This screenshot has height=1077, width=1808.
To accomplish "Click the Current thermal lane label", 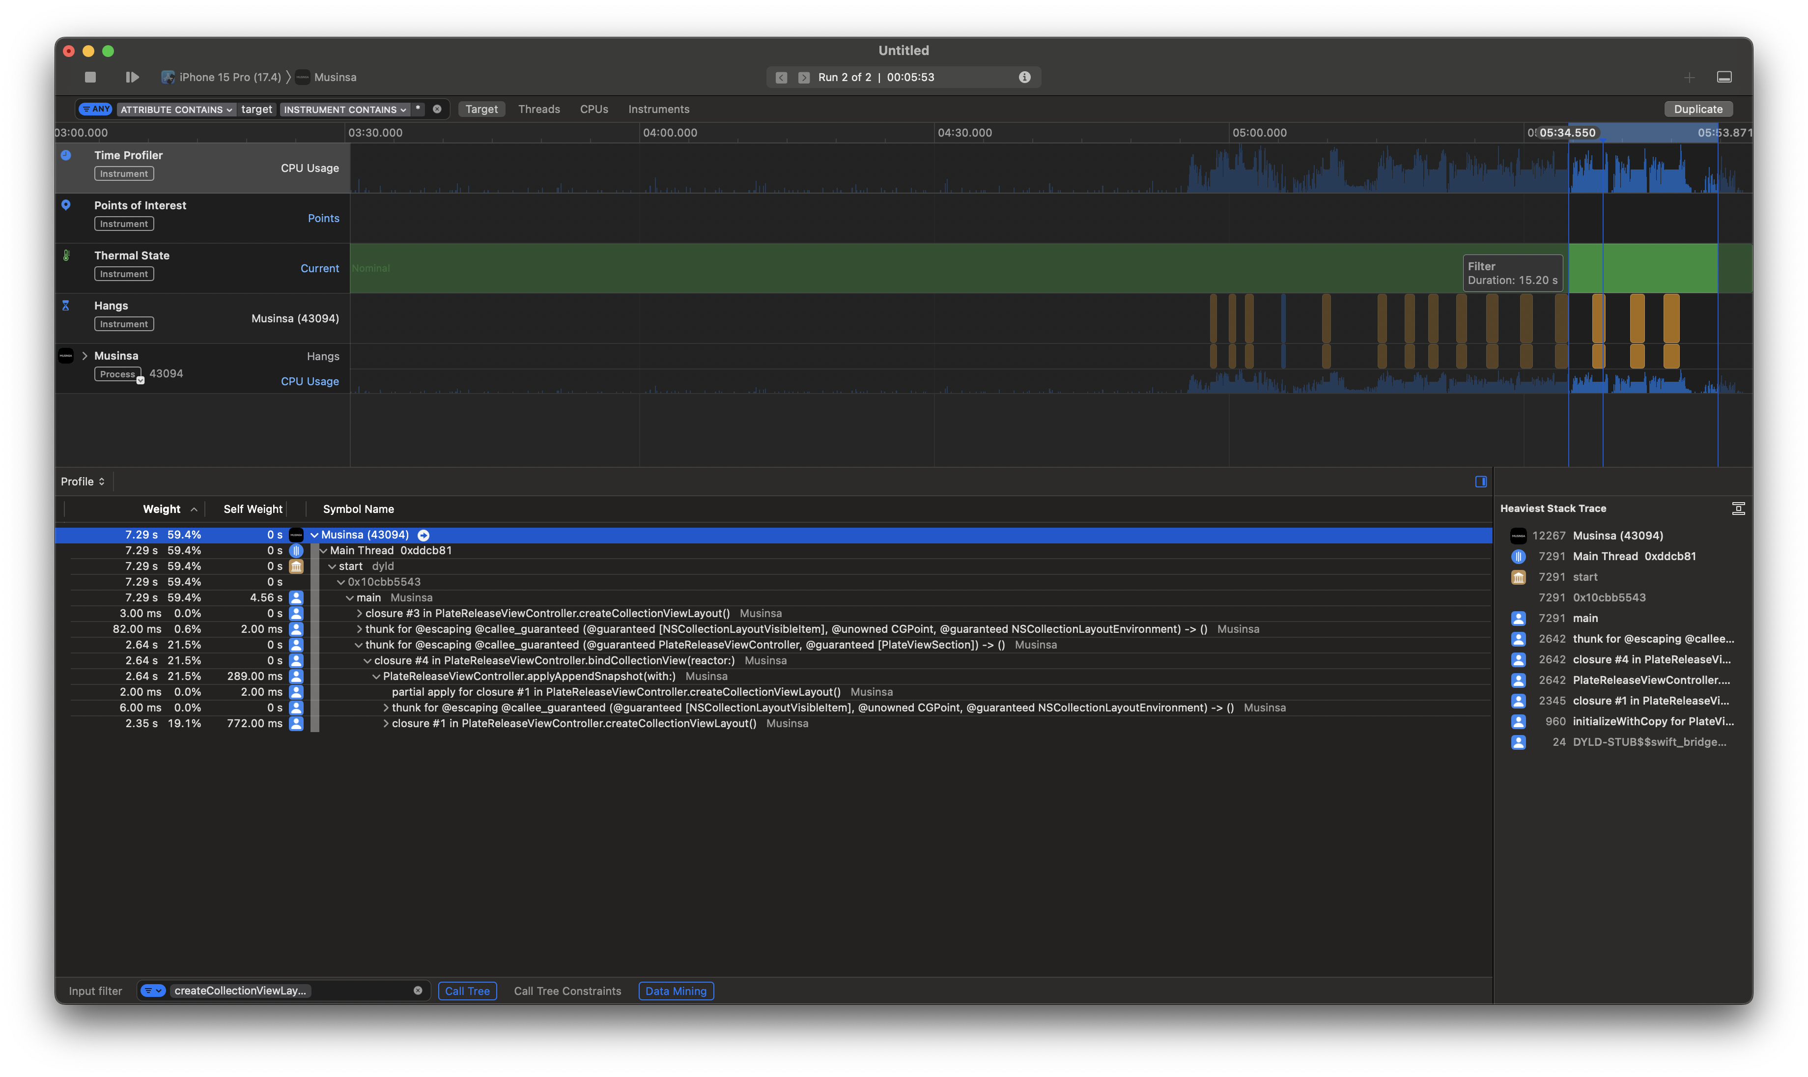I will click(x=320, y=269).
